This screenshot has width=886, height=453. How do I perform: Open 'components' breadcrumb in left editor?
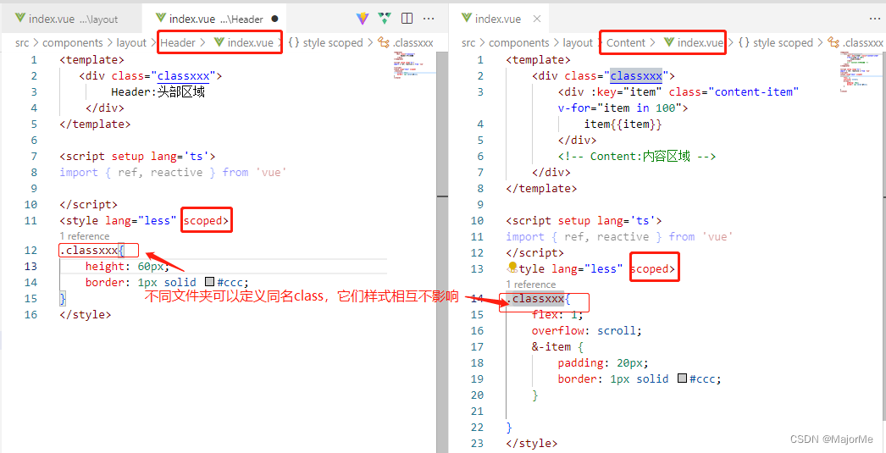coord(72,43)
